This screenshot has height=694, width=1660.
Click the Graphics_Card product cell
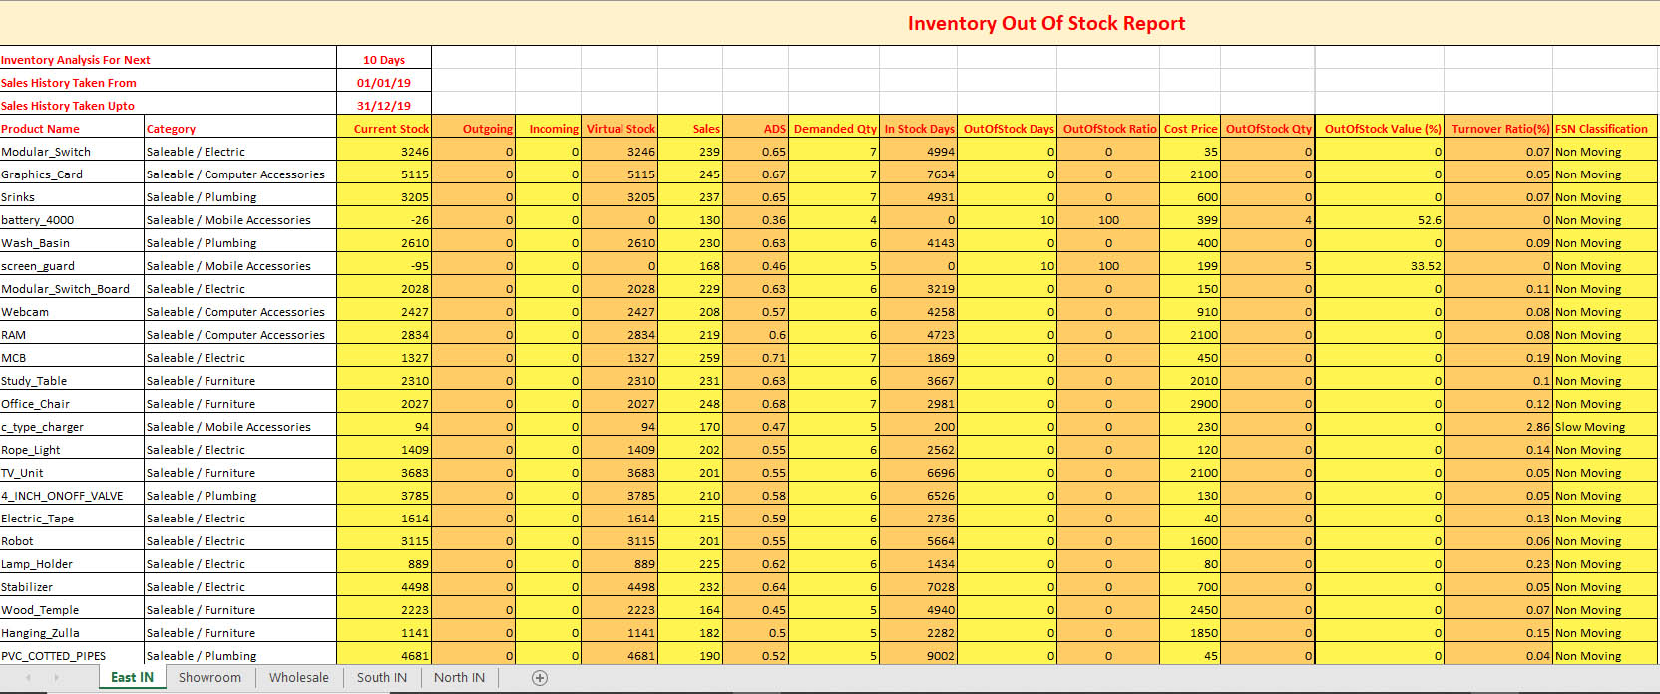click(x=72, y=173)
